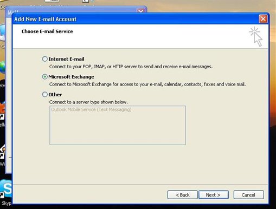Select Outlook Mobile Service (Text Messaging) entry
276x209 pixels.
coord(91,109)
